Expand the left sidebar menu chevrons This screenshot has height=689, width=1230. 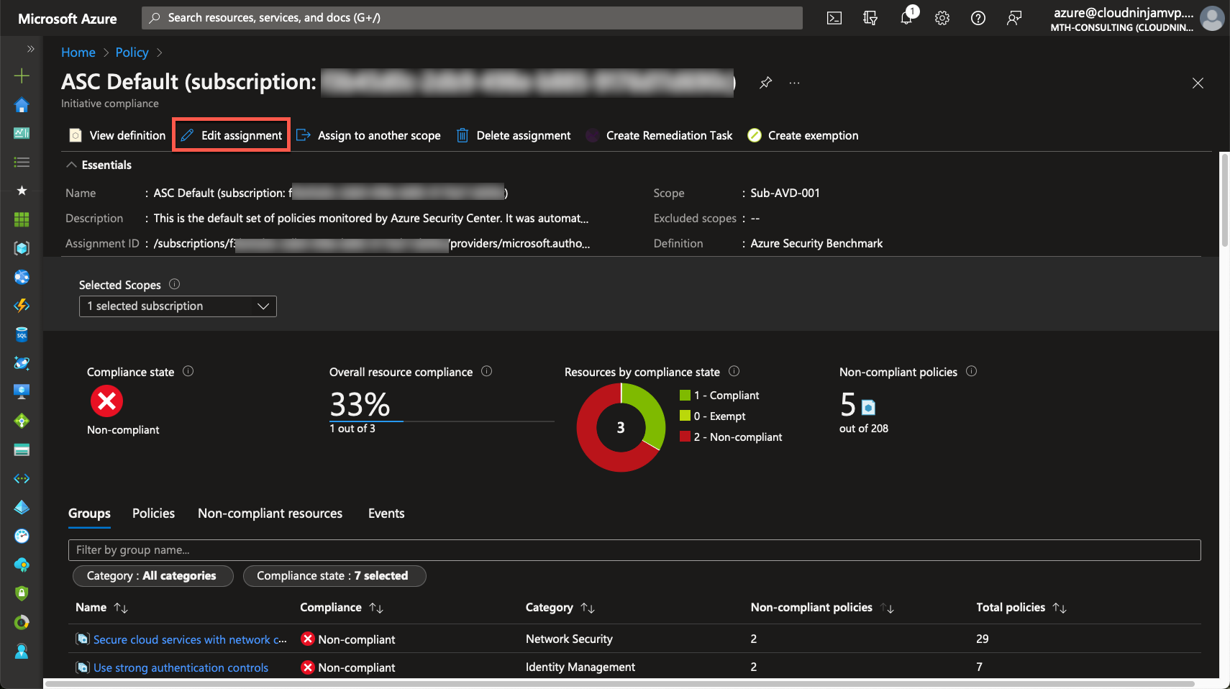coord(30,49)
